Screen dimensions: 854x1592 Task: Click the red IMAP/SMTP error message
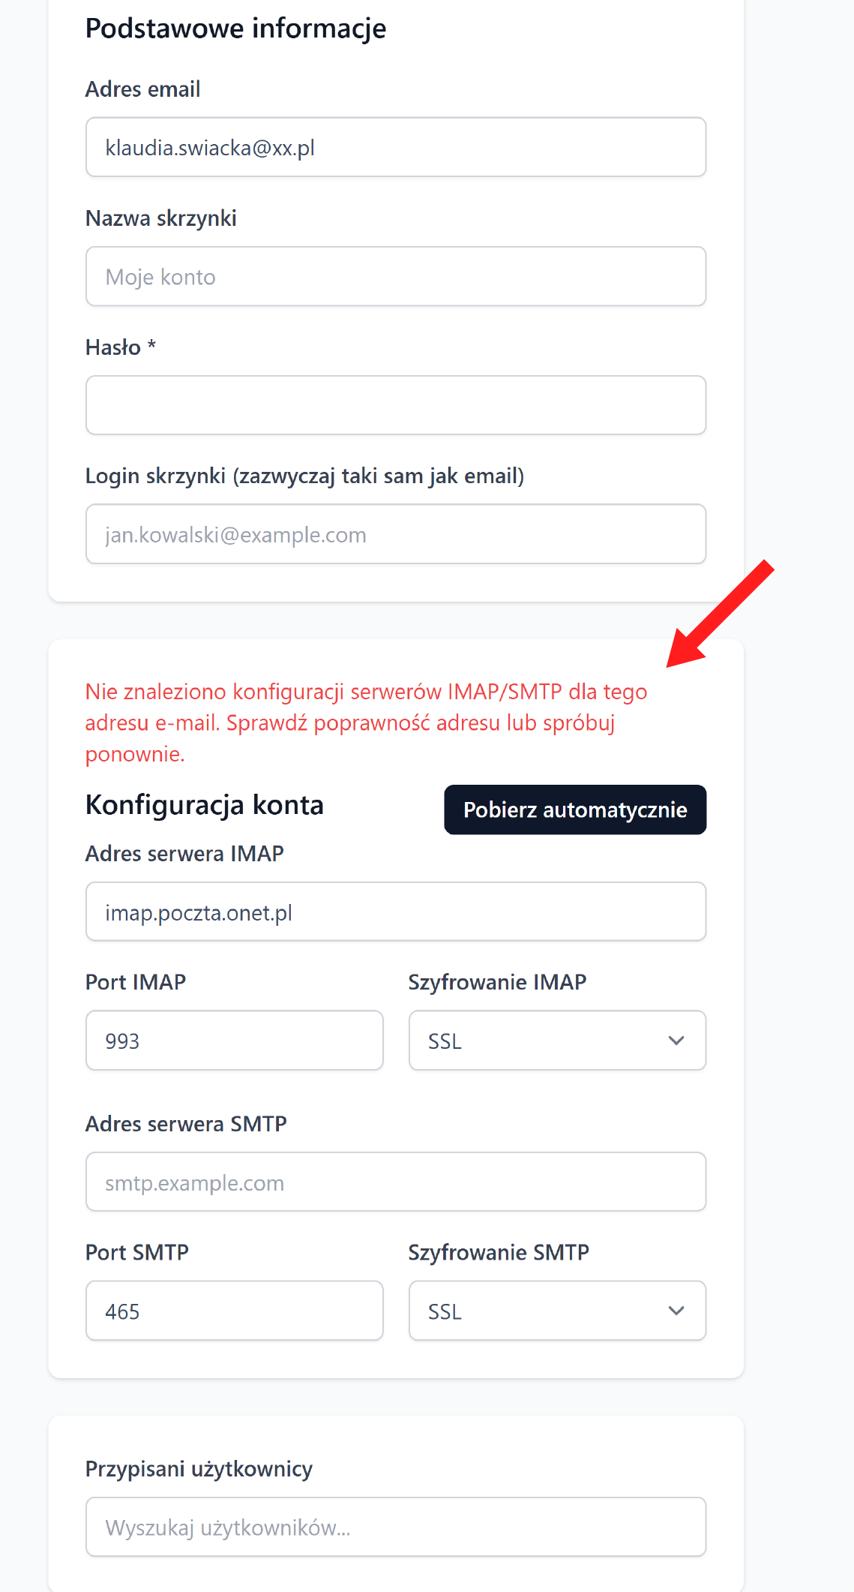365,722
